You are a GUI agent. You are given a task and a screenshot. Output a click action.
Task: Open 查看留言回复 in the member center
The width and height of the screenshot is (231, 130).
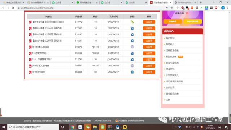(172, 94)
